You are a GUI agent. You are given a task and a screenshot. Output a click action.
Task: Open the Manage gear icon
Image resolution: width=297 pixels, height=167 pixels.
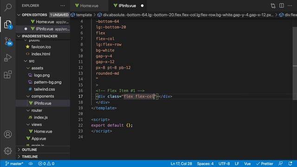pyautogui.click(x=8, y=151)
